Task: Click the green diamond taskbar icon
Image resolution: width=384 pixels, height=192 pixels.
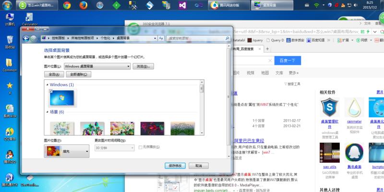Action: coord(116,5)
